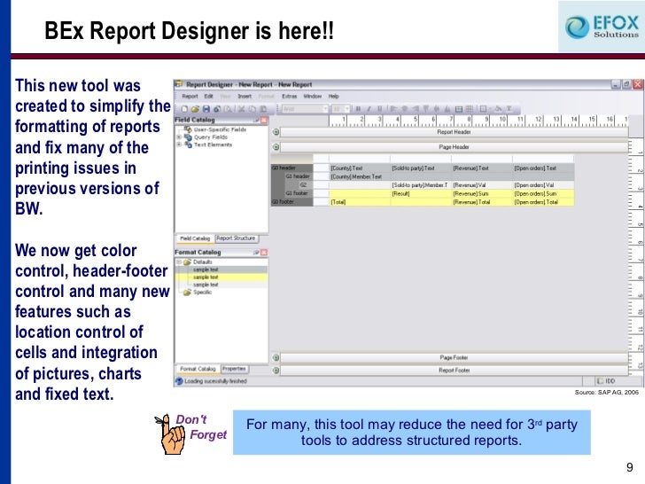Image resolution: width=645 pixels, height=484 pixels.
Task: Click the New Report toolbar icon
Action: tap(184, 109)
